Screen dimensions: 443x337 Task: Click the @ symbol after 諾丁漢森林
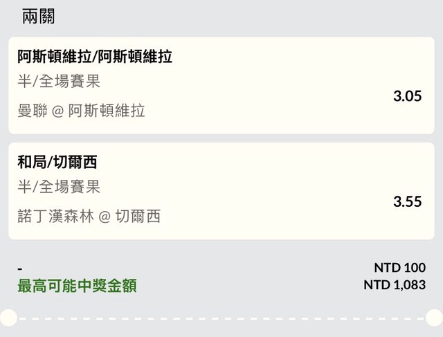tap(104, 216)
